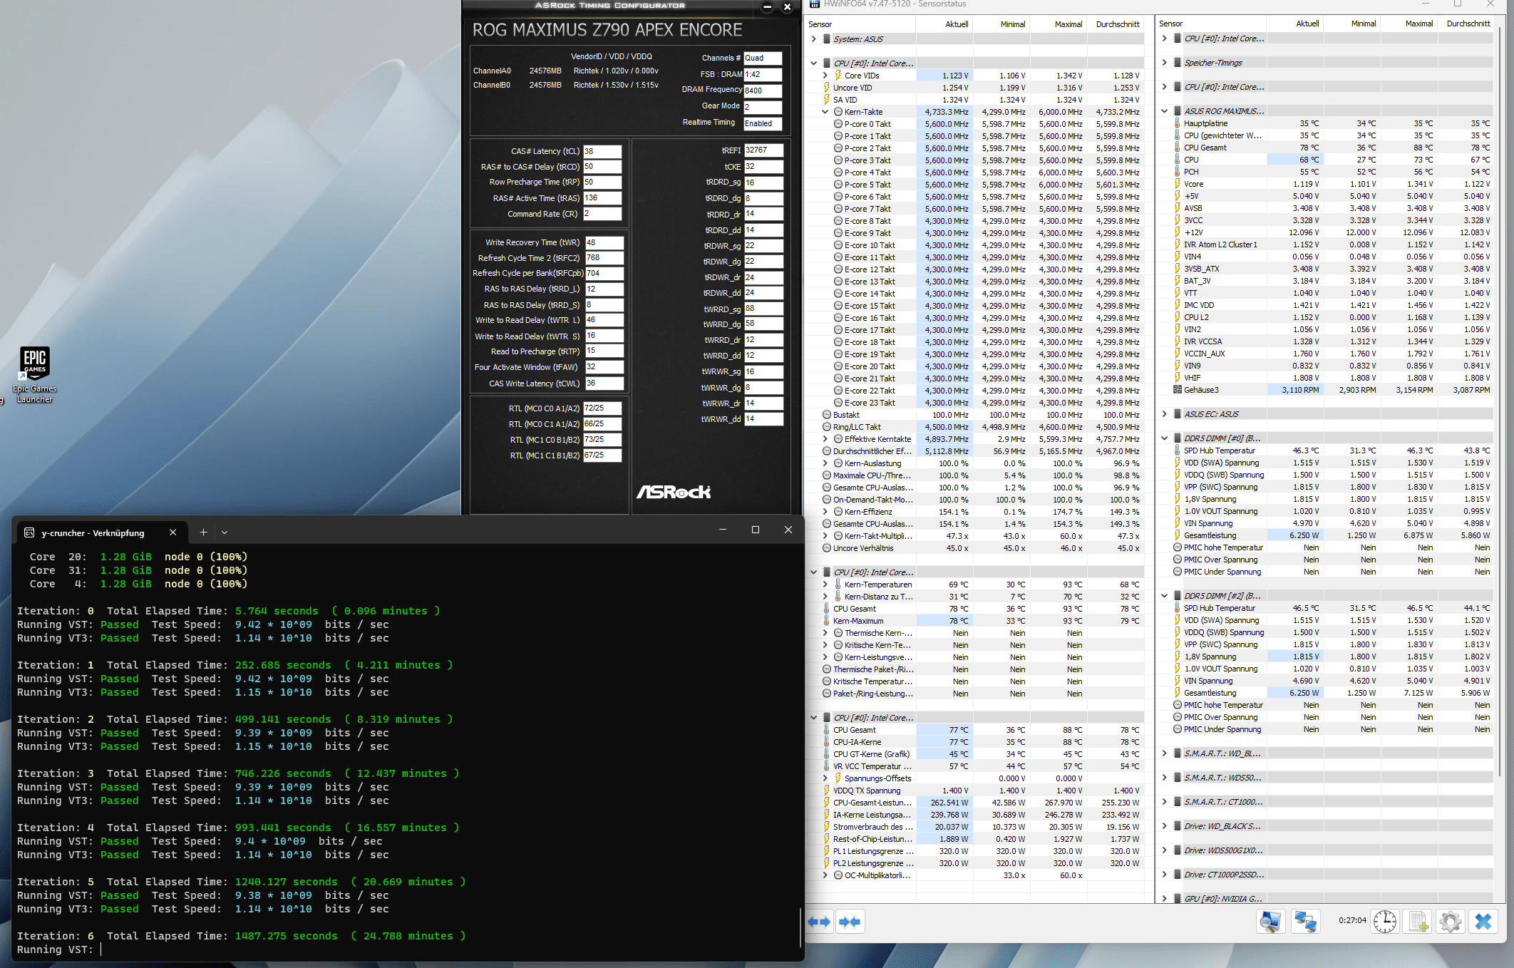
Task: Collapse ASUS ROG MAXIMUS sensor group
Action: point(1164,111)
